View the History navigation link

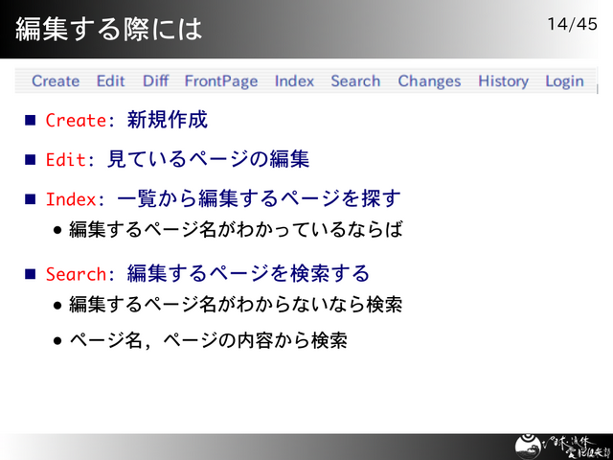pos(503,81)
